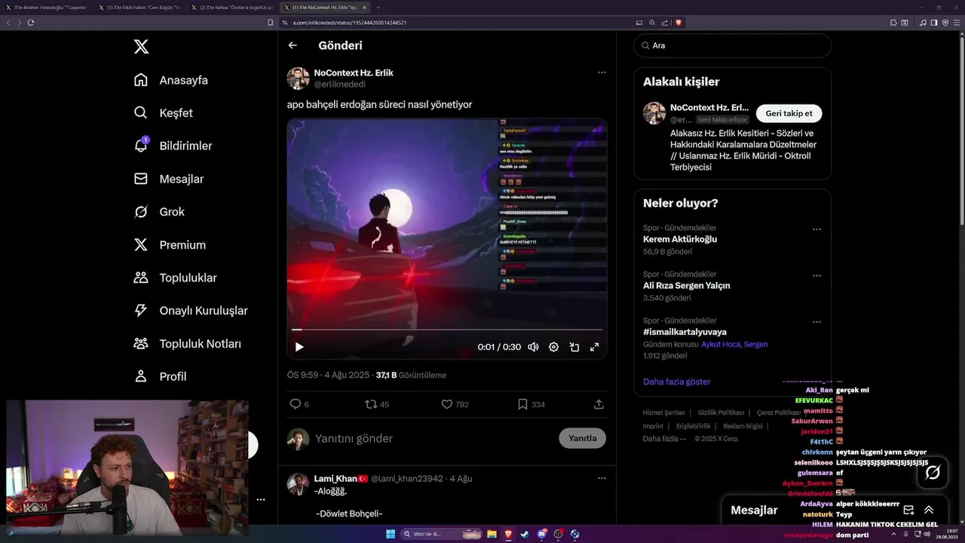
Task: Open the floating Grok button
Action: (x=933, y=472)
